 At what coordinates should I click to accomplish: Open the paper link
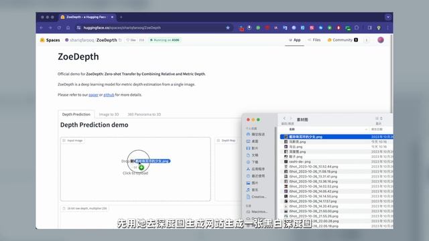pyautogui.click(x=93, y=95)
